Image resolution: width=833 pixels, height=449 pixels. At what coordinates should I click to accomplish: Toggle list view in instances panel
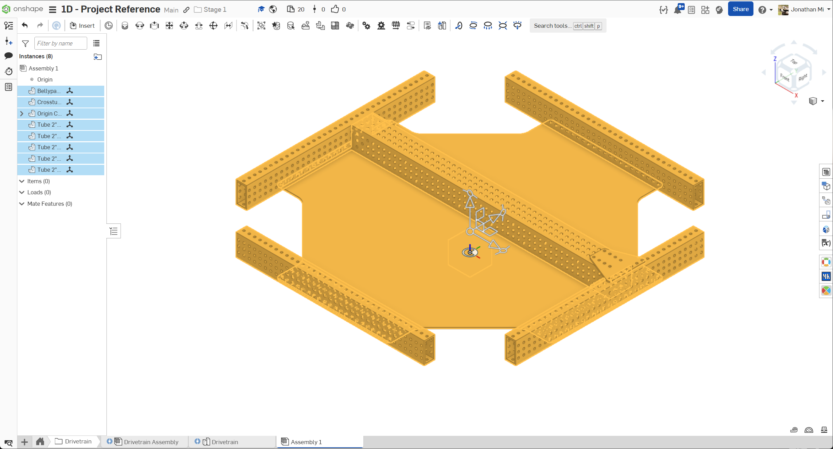pyautogui.click(x=96, y=43)
